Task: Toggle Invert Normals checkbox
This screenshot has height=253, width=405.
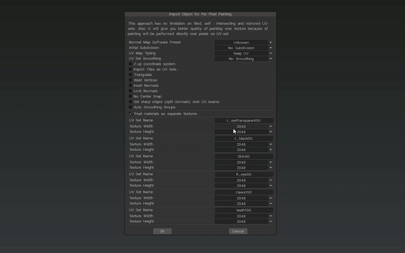Action: click(130, 86)
